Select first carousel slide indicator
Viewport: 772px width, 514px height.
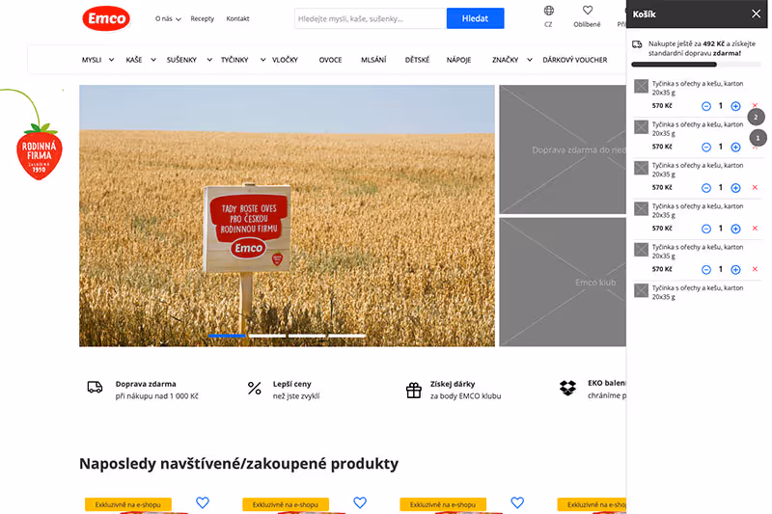click(x=227, y=336)
